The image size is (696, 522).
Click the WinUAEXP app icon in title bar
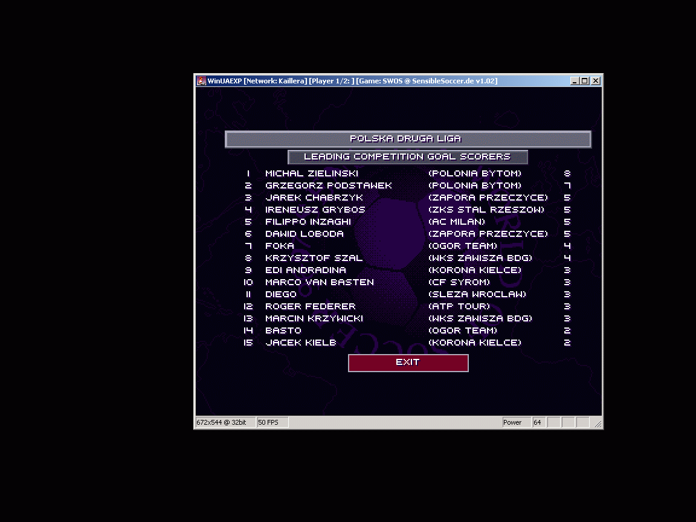coord(201,81)
